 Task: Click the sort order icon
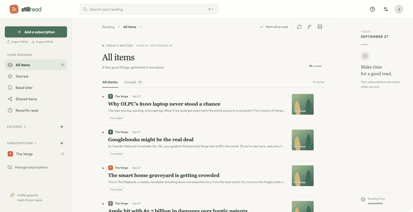[309, 27]
